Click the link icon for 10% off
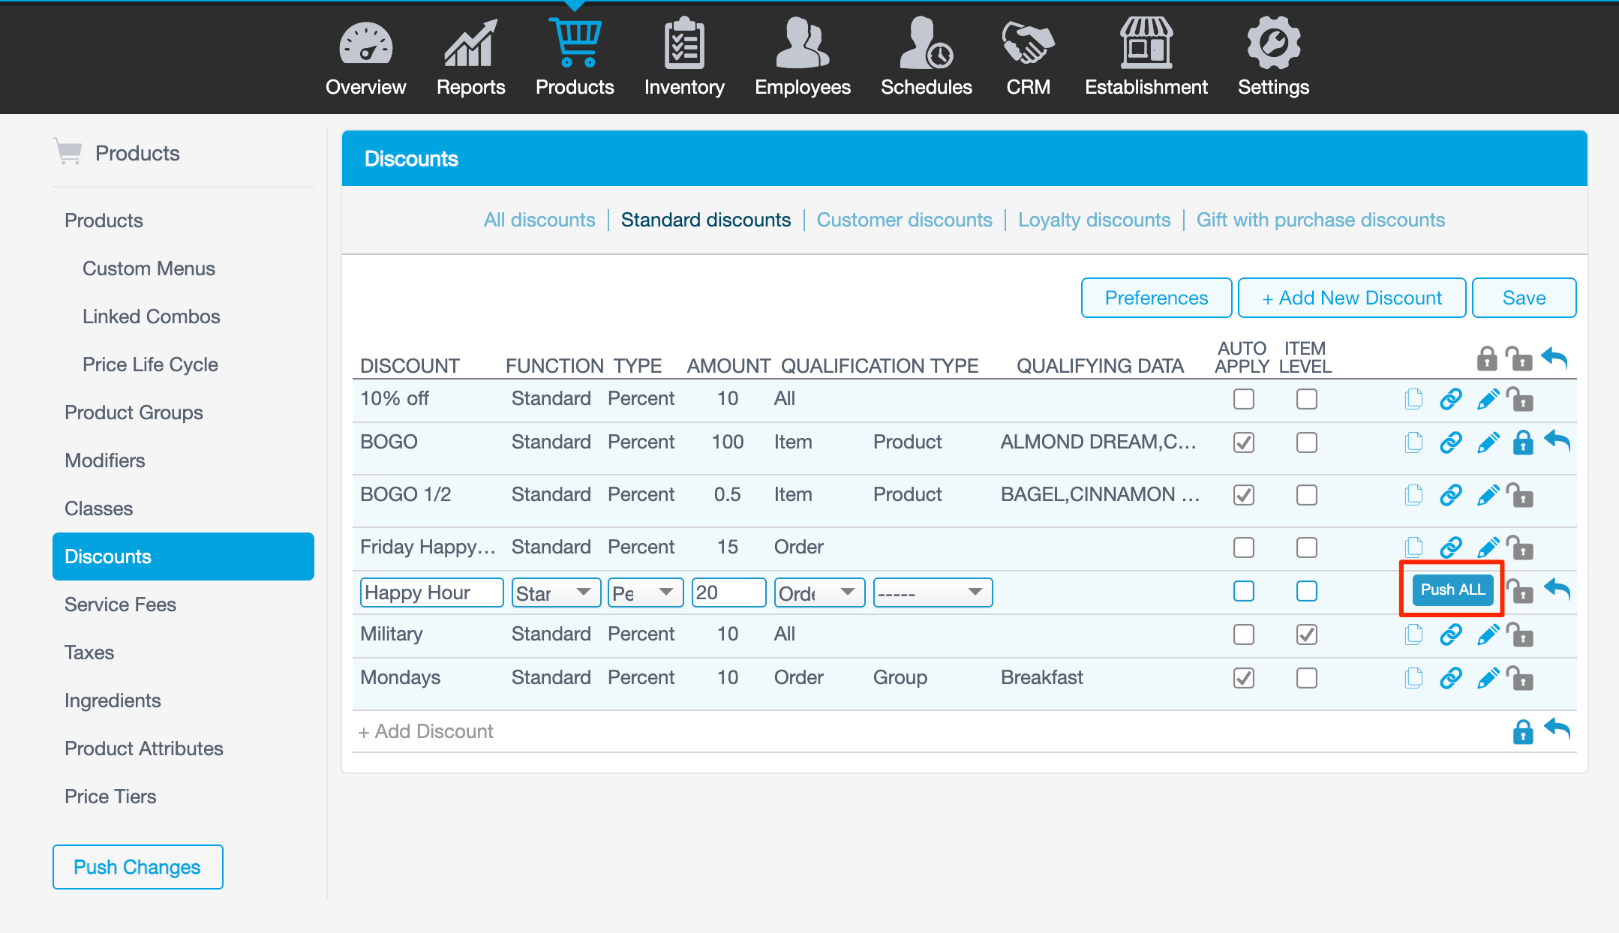The width and height of the screenshot is (1619, 933). pyautogui.click(x=1451, y=399)
